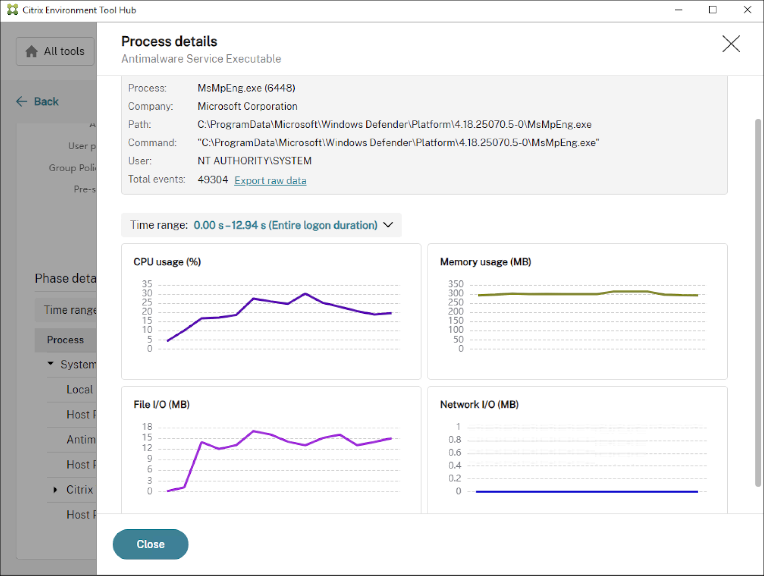Click the All tools home icon
Image resolution: width=764 pixels, height=576 pixels.
pos(31,51)
